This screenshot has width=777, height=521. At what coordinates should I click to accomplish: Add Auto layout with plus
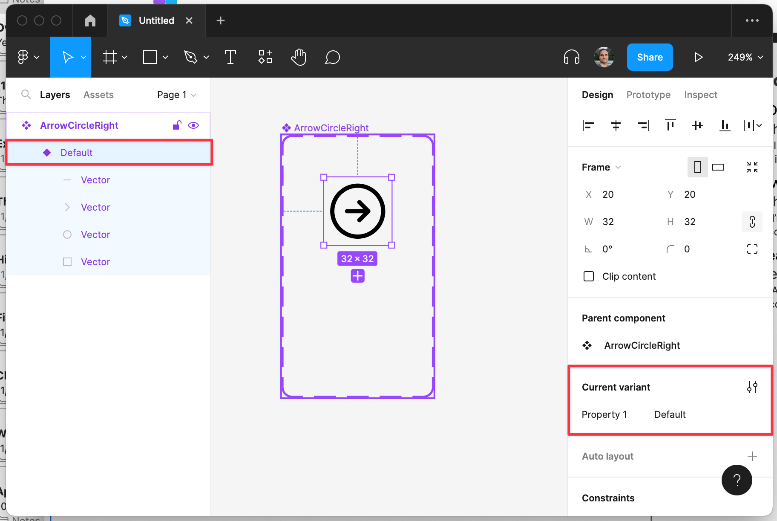[752, 456]
